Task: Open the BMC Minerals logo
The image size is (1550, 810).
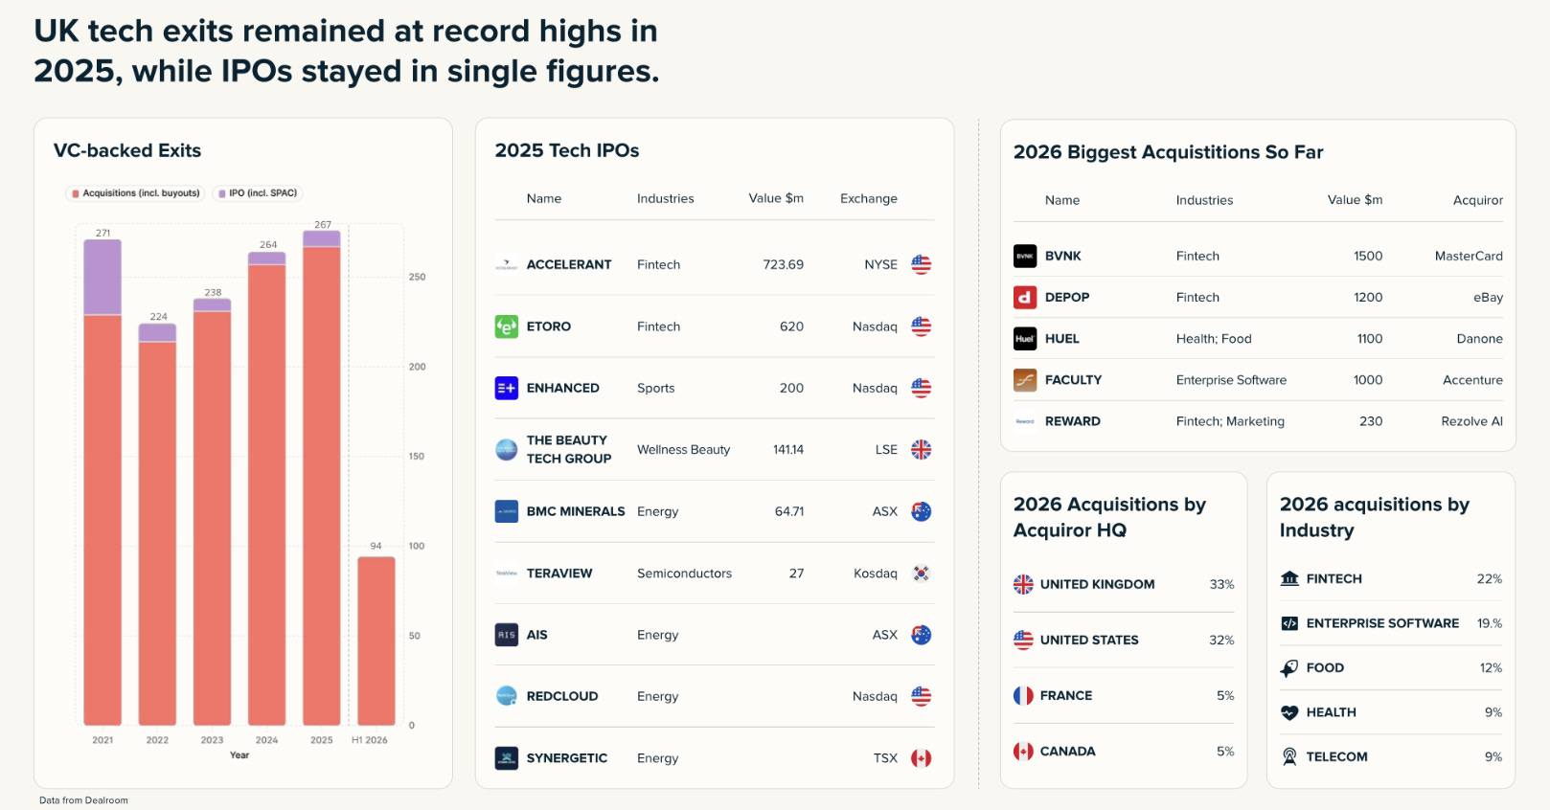Action: (506, 511)
